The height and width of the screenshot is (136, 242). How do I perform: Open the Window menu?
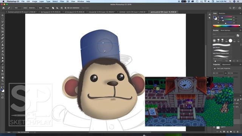click(x=81, y=2)
